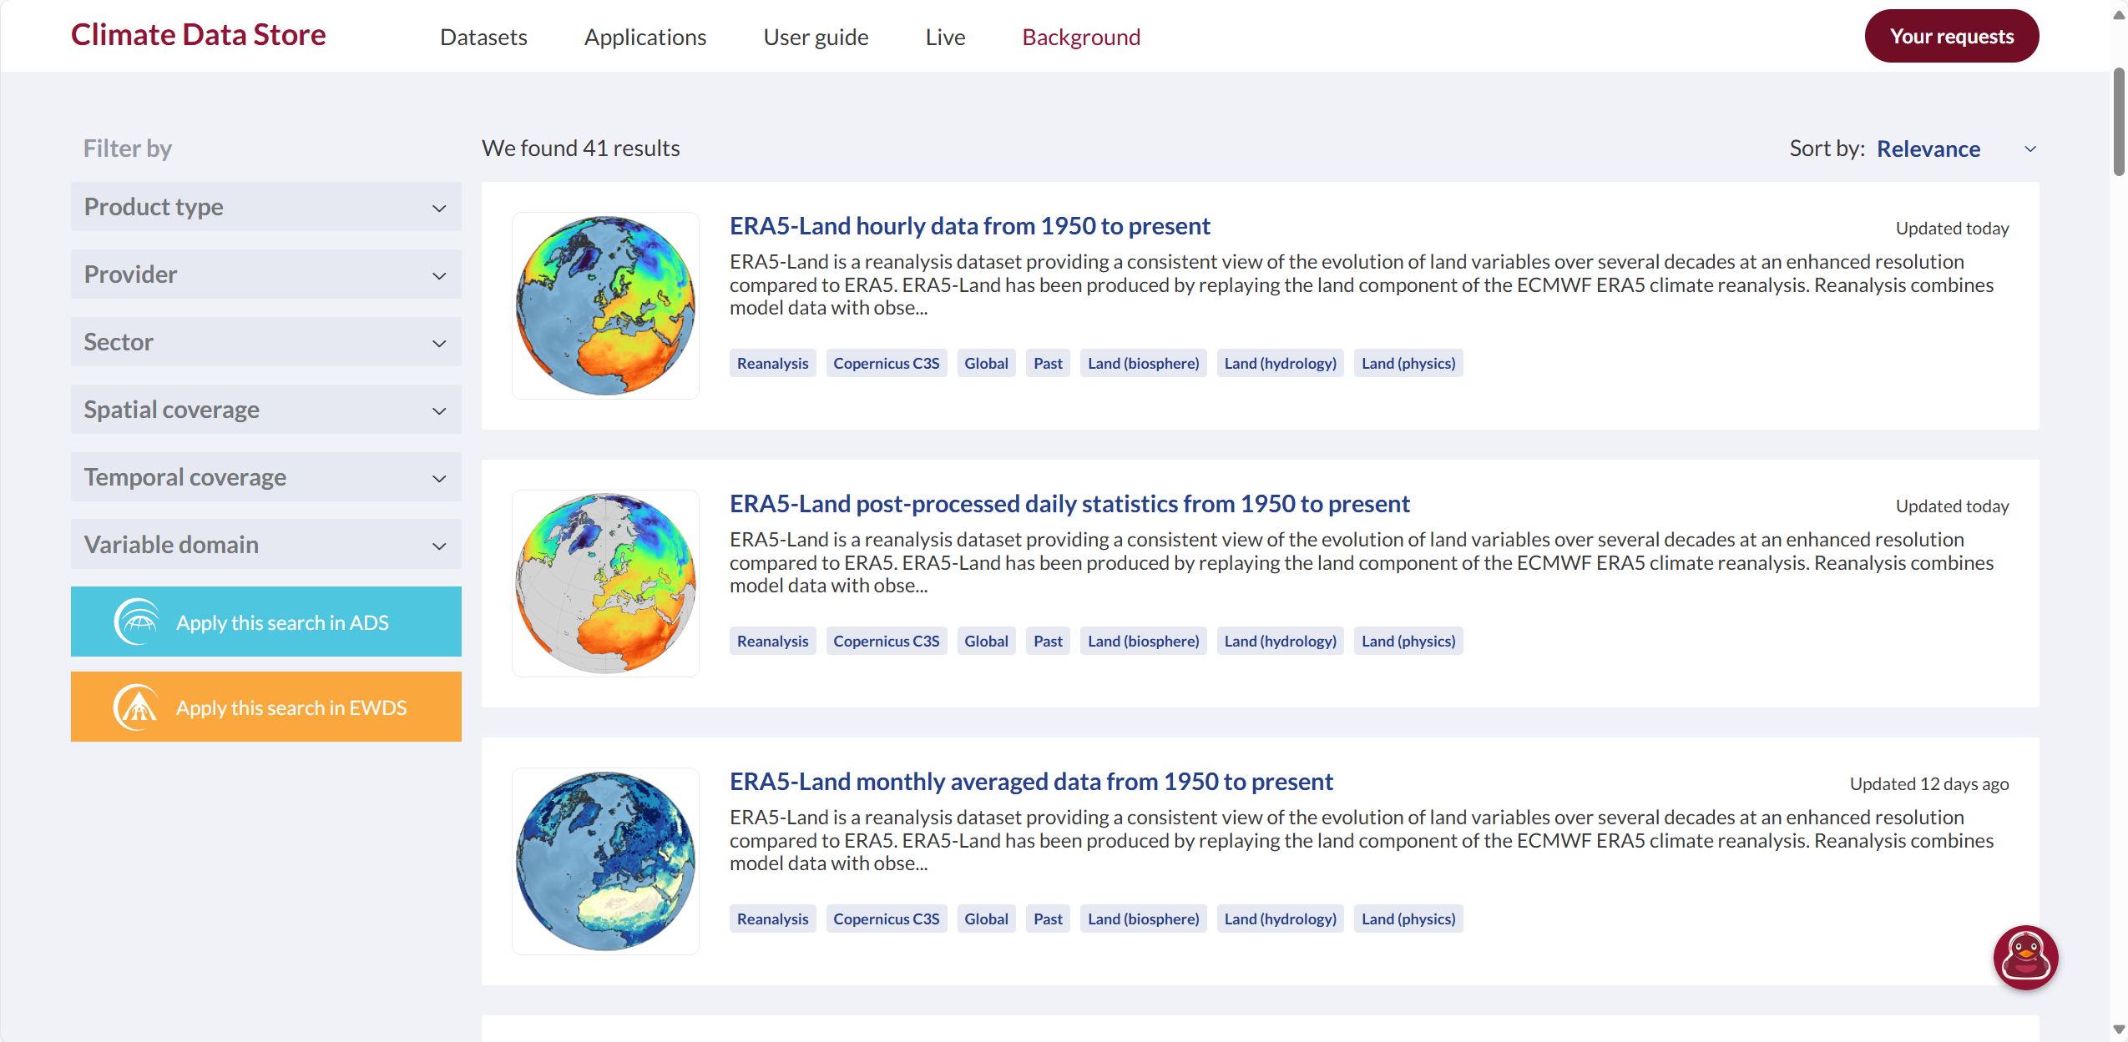Click the EWDS logo icon
Screen dimensions: 2128x1042
(x=136, y=707)
